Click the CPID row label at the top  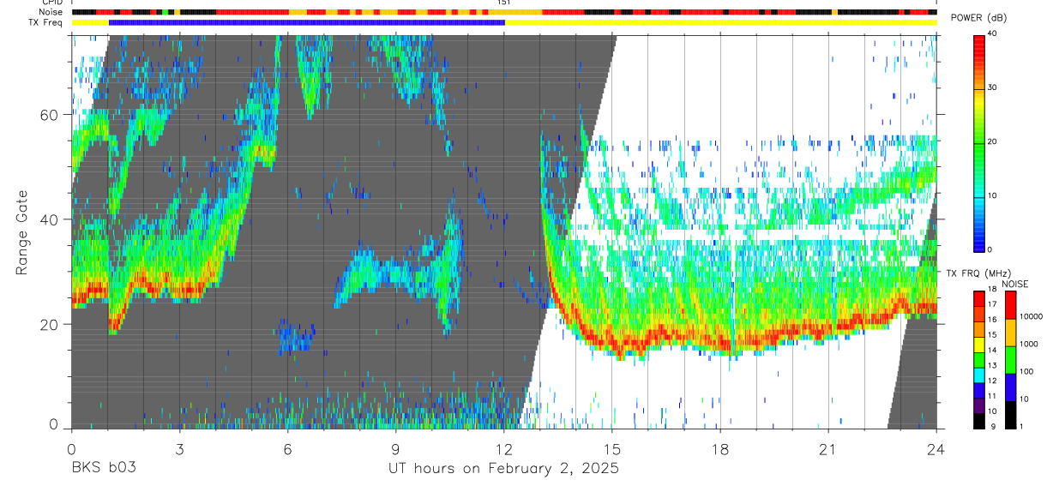[54, 3]
